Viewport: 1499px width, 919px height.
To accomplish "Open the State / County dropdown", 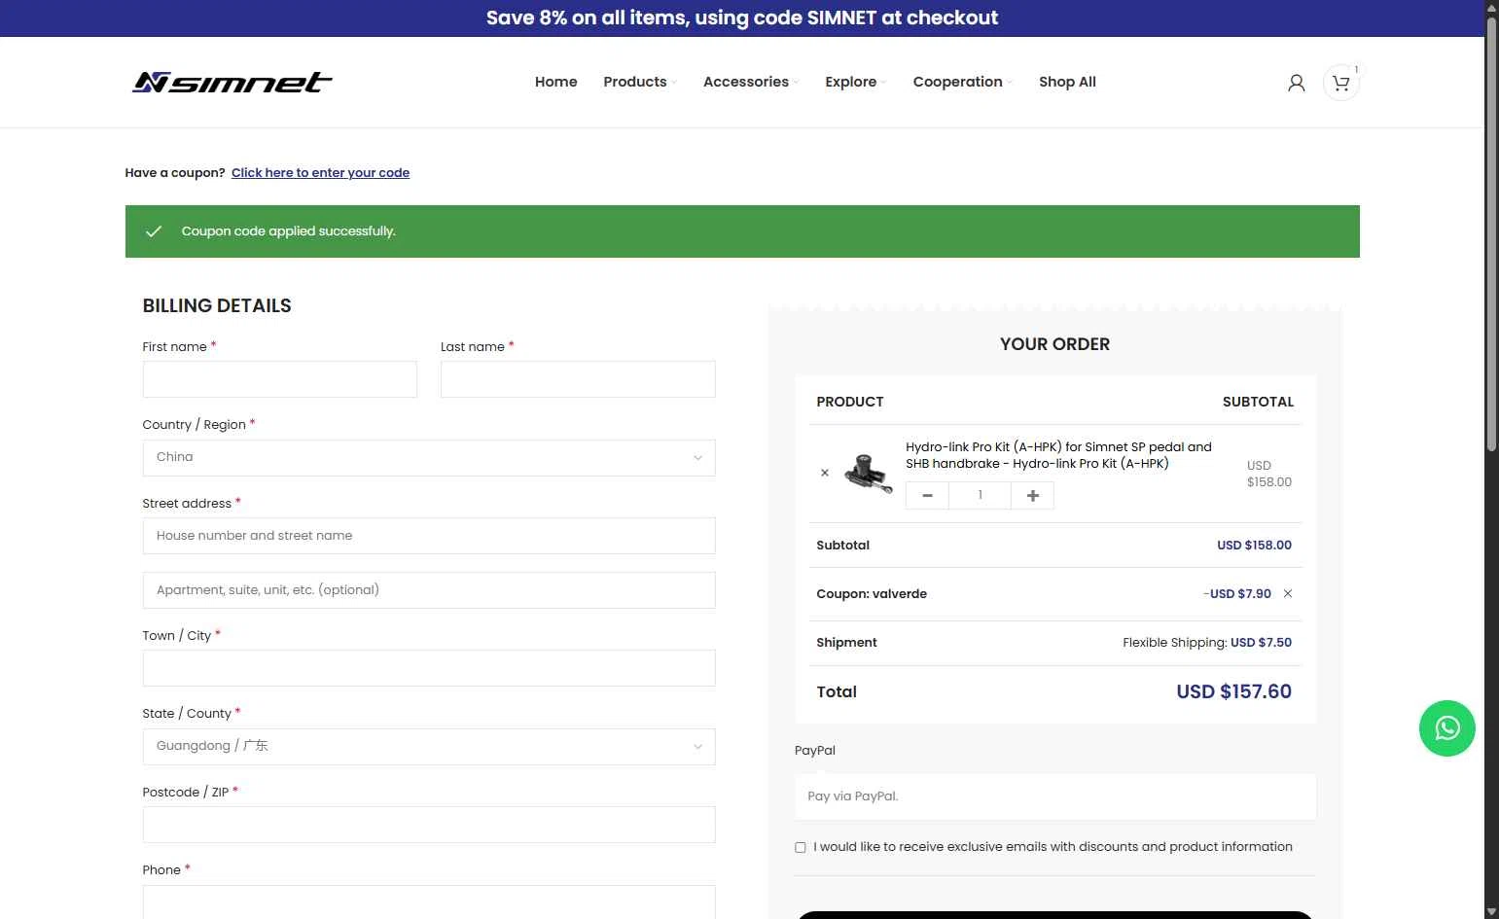I will tap(429, 747).
